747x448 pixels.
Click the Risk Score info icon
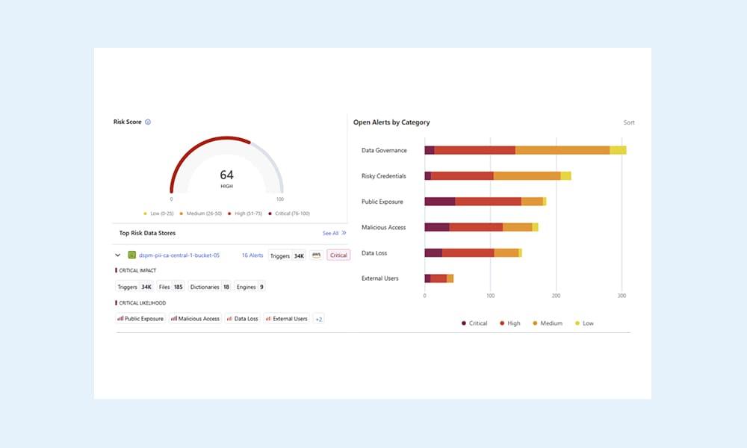(148, 121)
